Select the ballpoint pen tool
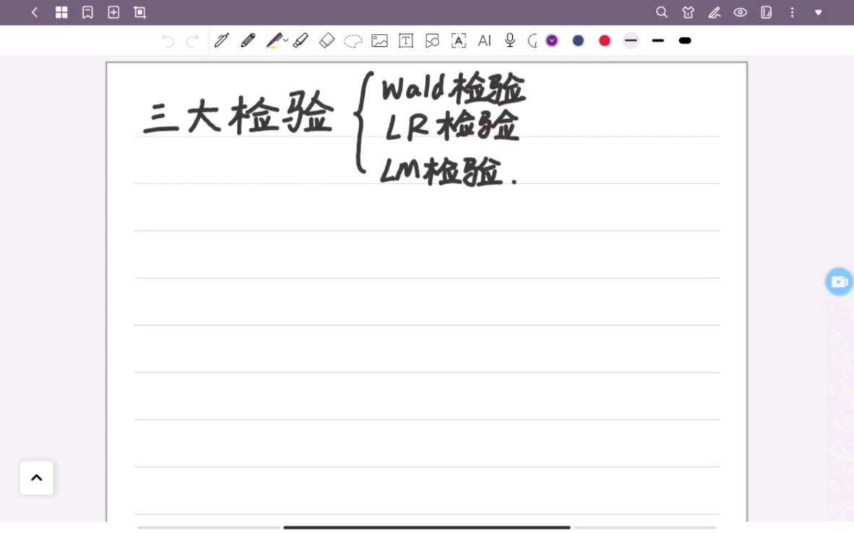Viewport: 854px width, 533px height. [222, 40]
